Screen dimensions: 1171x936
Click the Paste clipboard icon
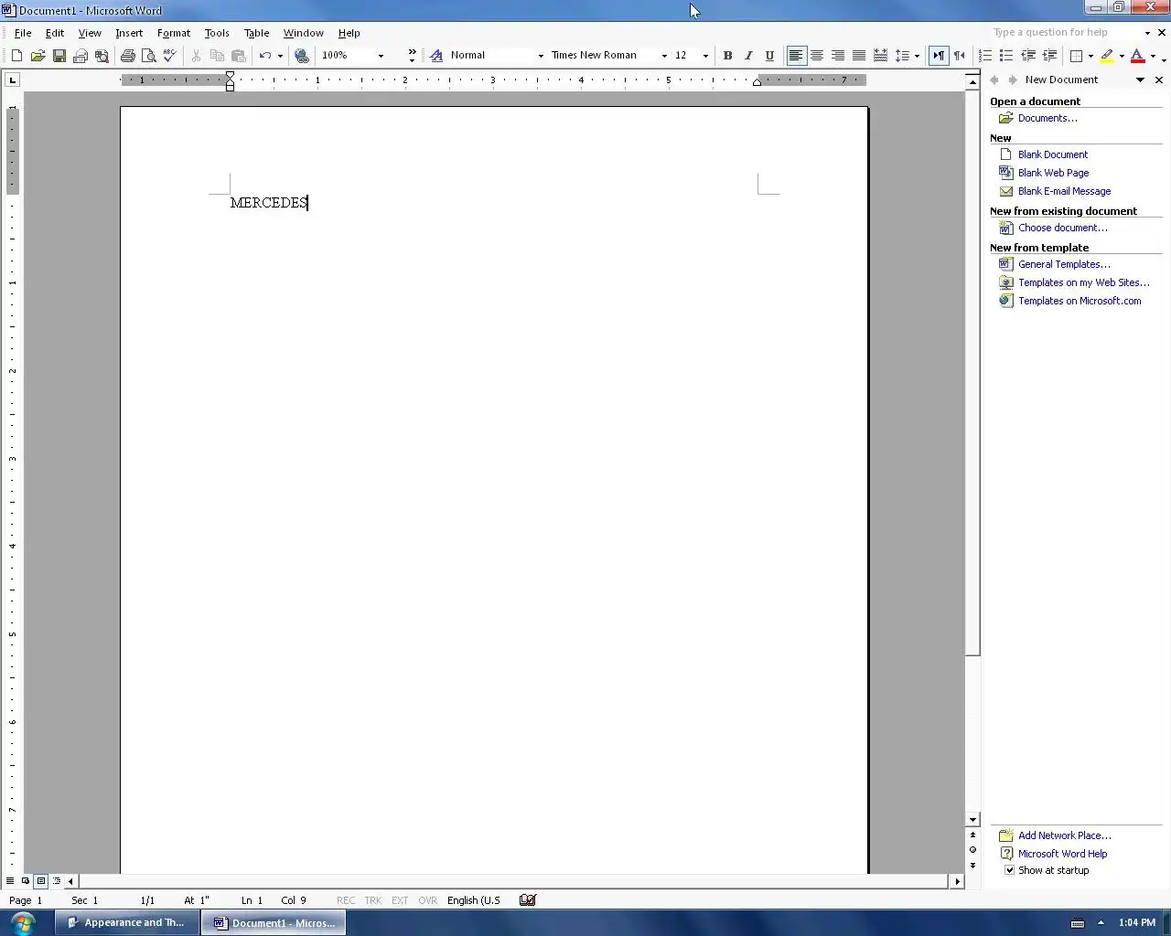239,56
